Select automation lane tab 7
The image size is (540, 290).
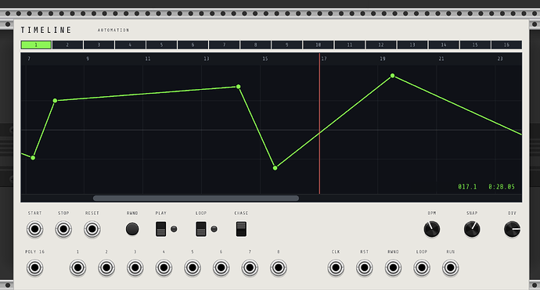click(224, 45)
